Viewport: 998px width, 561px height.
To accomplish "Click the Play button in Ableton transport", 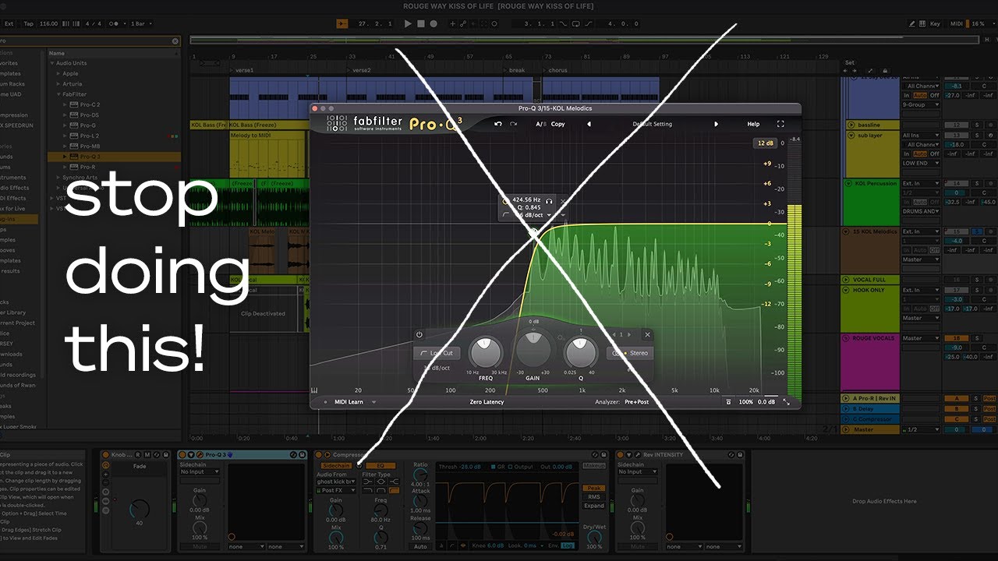I will (407, 23).
